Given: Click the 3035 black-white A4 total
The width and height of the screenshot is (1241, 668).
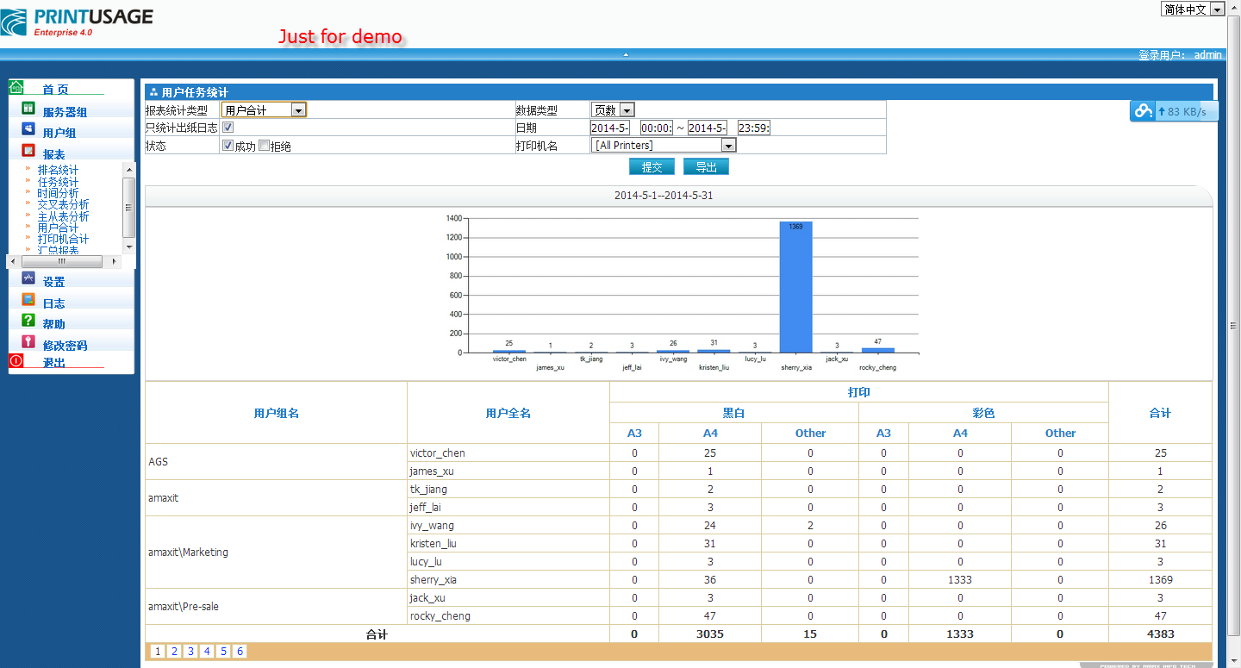Looking at the screenshot, I should (x=710, y=634).
